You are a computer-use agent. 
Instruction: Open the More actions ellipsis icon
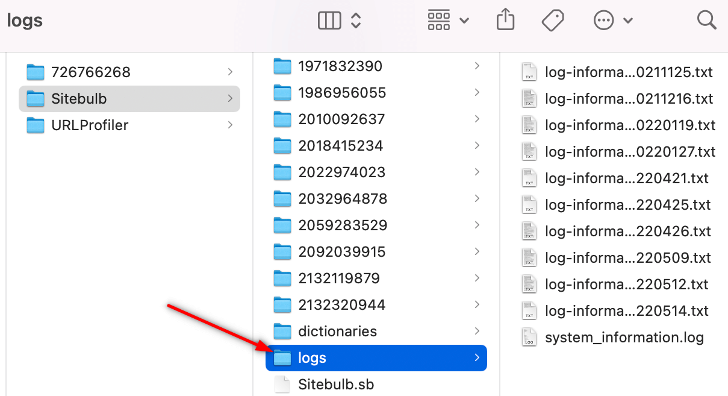[603, 21]
